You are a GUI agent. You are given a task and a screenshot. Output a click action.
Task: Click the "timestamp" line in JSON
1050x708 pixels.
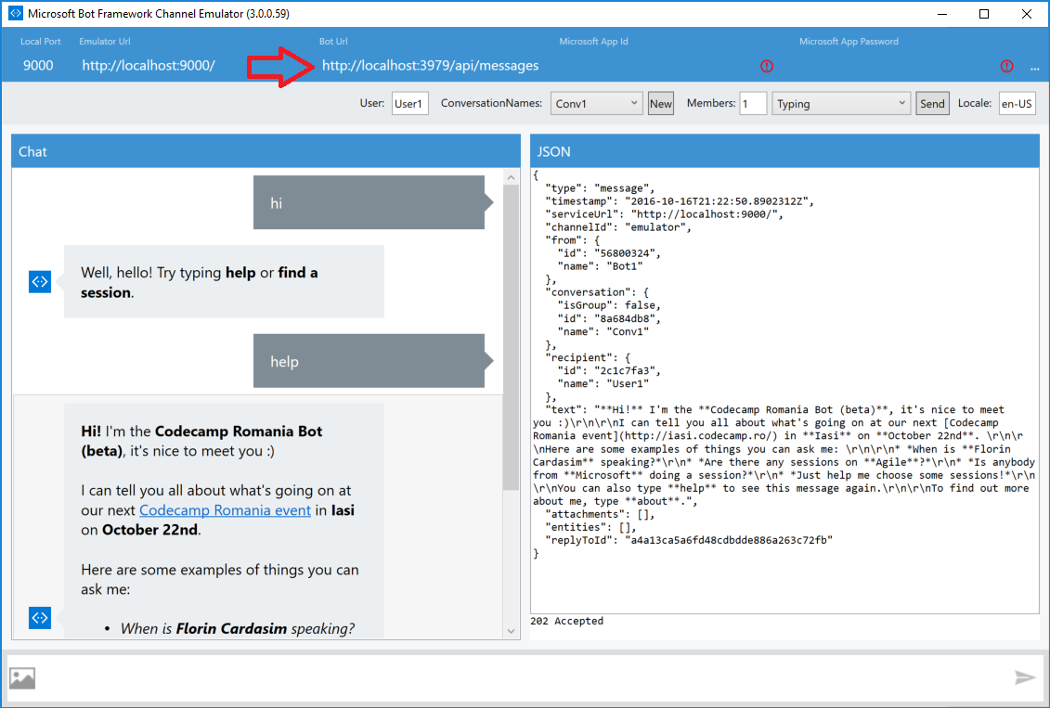point(680,201)
